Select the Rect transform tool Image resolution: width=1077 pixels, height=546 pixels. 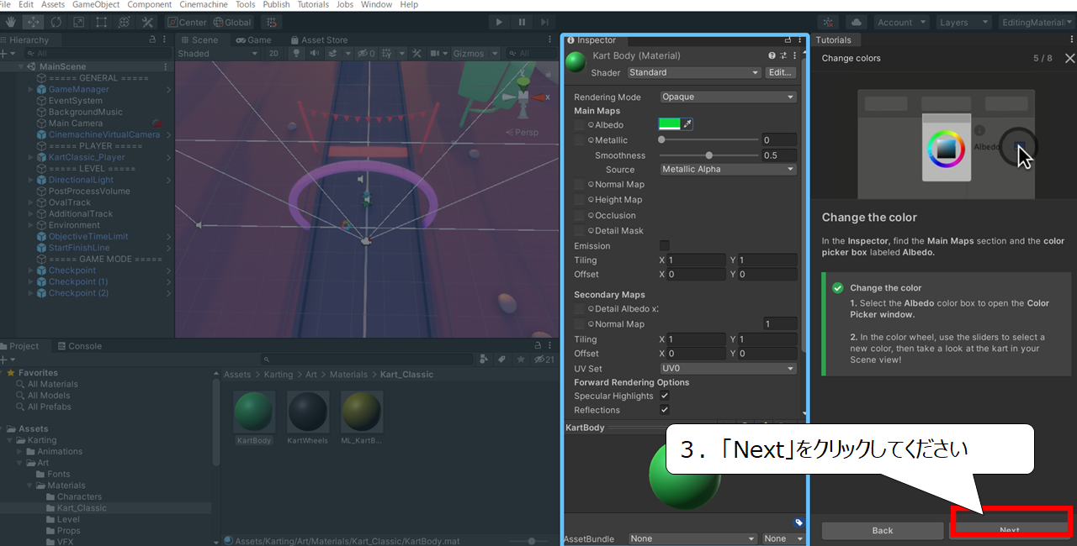(x=101, y=22)
